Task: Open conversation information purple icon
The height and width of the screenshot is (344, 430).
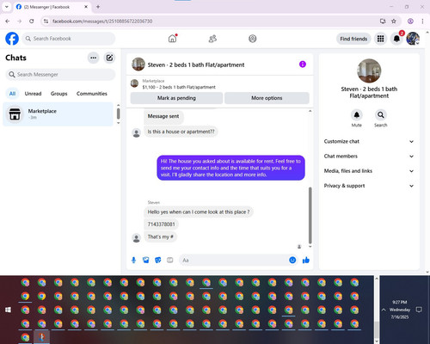Action: point(303,64)
